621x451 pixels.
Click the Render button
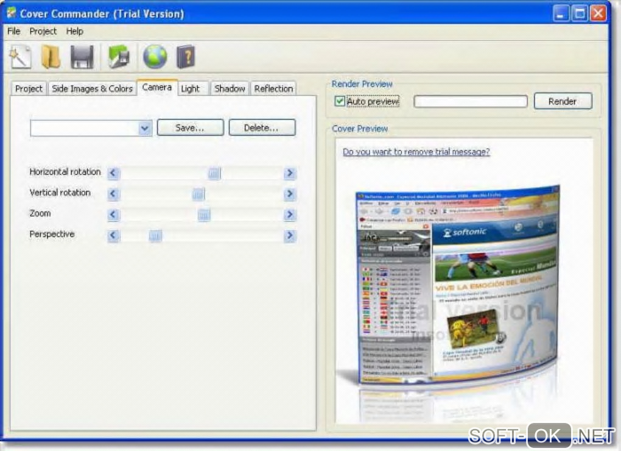click(563, 101)
